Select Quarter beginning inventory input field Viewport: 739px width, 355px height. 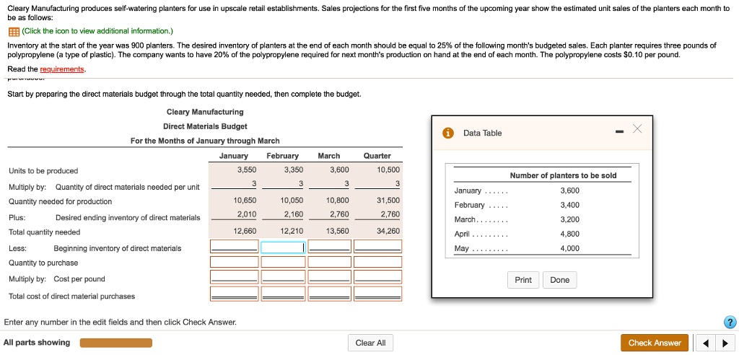tap(378, 247)
